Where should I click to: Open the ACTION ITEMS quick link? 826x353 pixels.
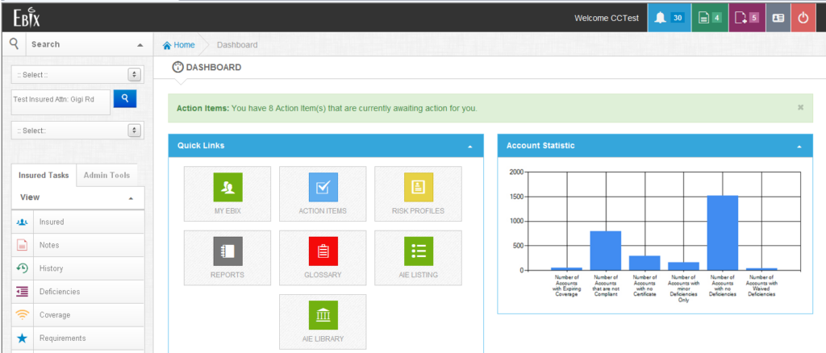[x=323, y=193]
